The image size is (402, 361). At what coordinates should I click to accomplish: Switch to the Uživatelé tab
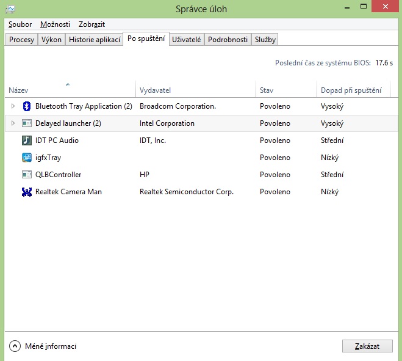click(187, 40)
